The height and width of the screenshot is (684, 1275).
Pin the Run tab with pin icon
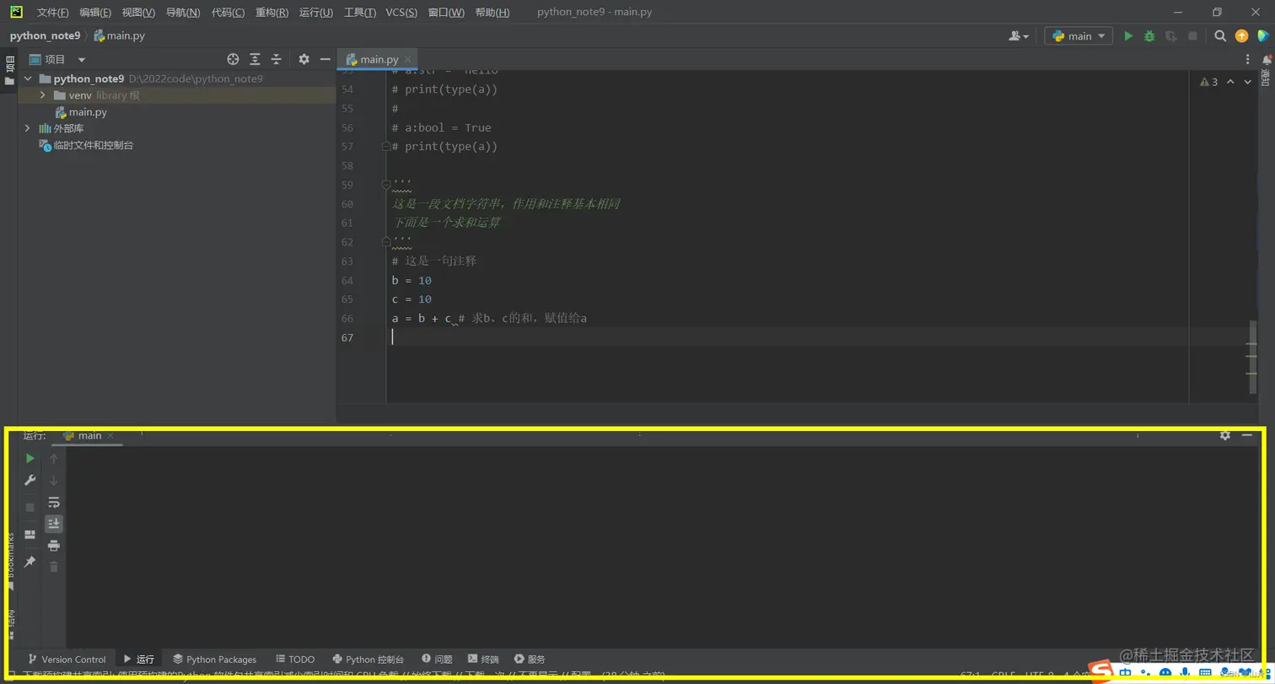[30, 562]
